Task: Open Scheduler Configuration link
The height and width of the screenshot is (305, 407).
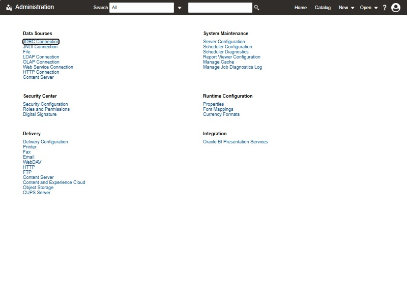Action: point(227,47)
